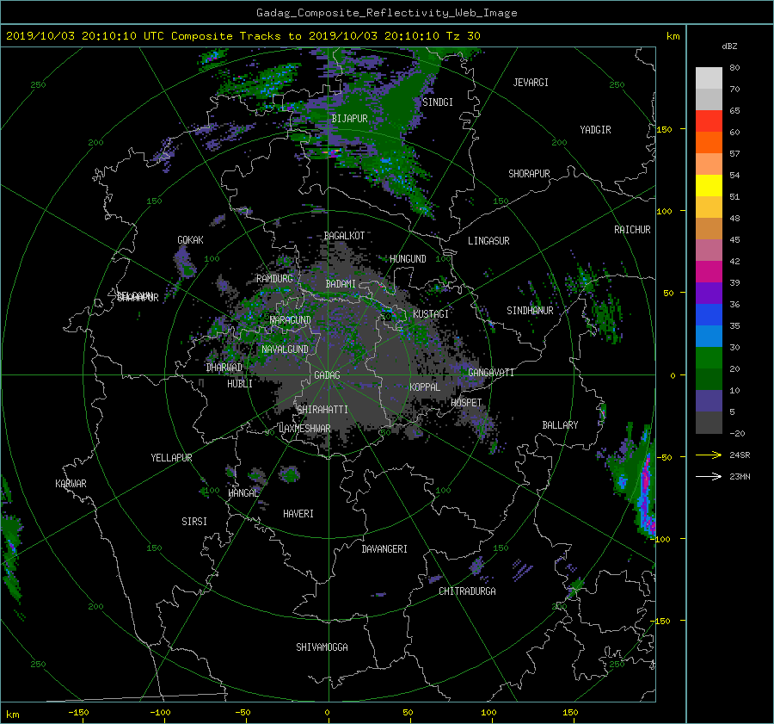774x724 pixels.
Task: Click the HAVERI label
Action: [298, 514]
